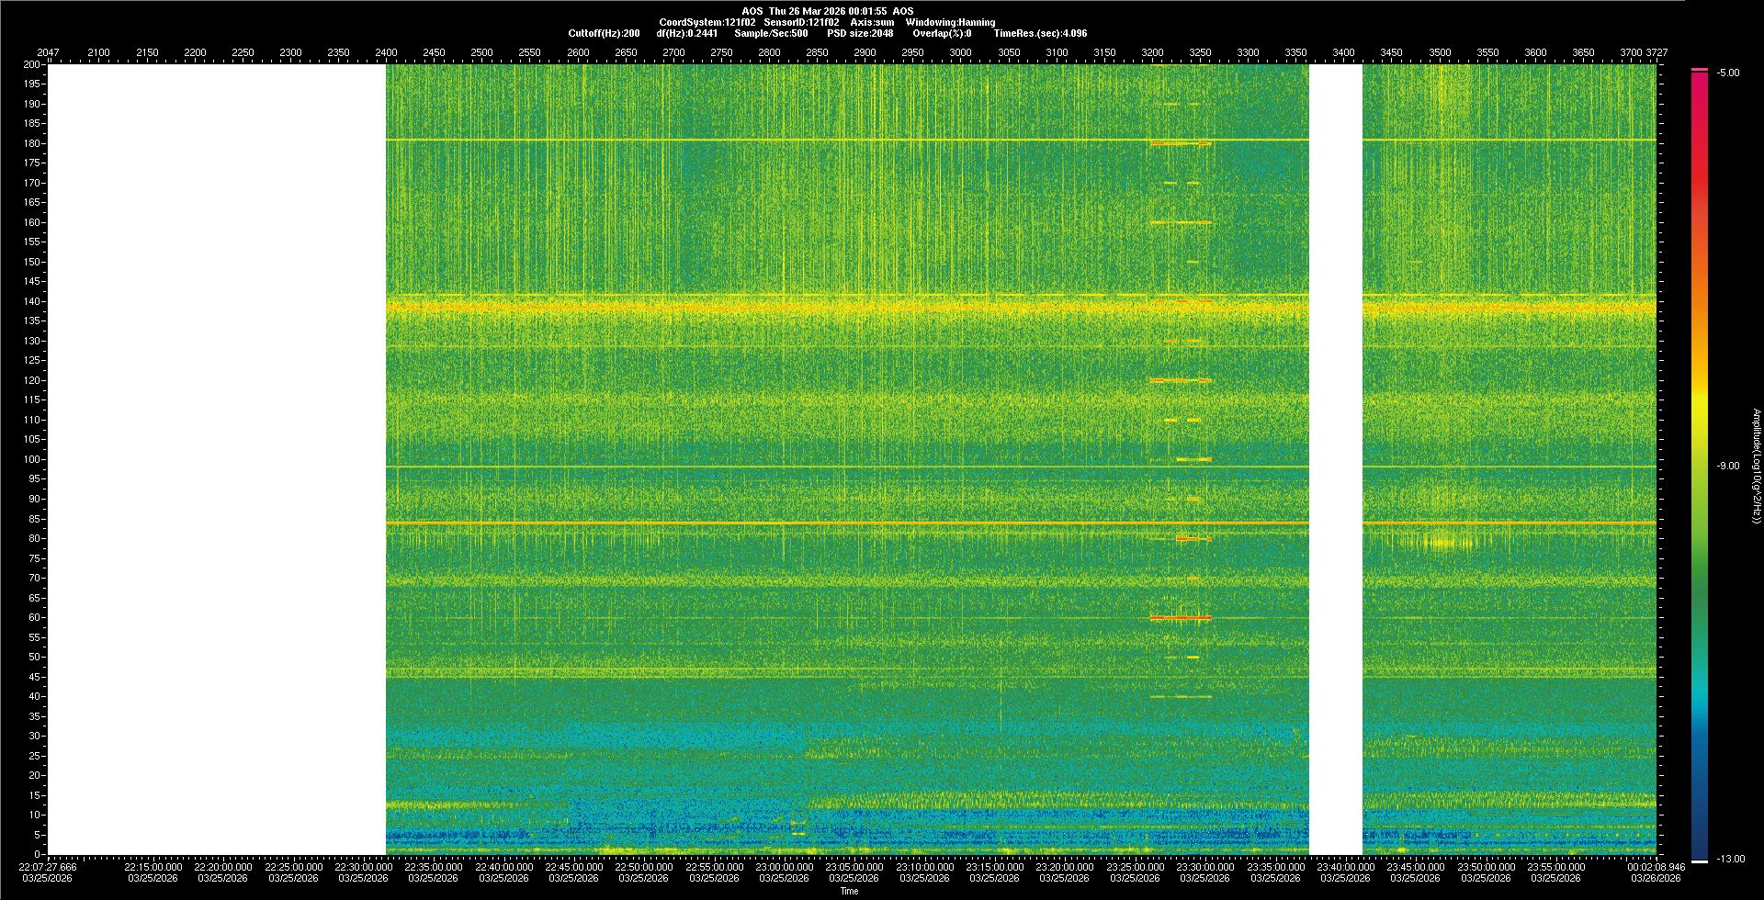
Task: Click the Sample/Sec:500 parameter text
Action: coord(771,33)
